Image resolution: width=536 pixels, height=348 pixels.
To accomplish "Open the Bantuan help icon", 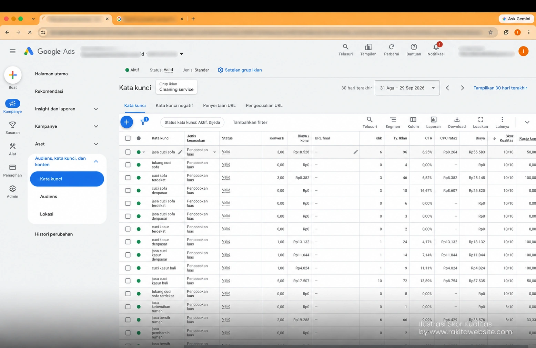I will pyautogui.click(x=414, y=47).
